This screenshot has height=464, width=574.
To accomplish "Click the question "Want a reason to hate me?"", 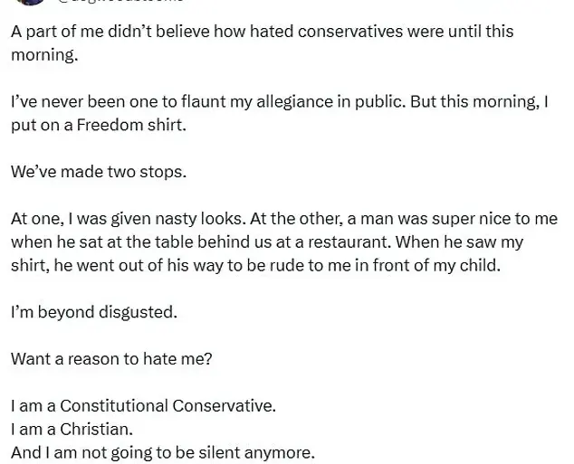I will pyautogui.click(x=111, y=359).
